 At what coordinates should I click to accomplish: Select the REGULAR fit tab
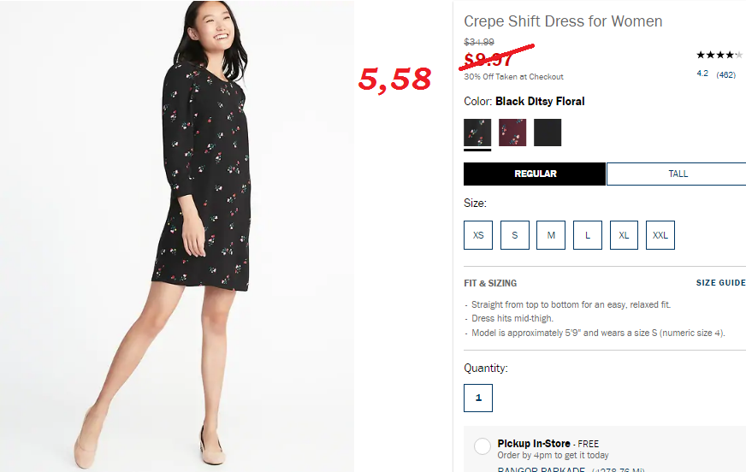pyautogui.click(x=535, y=174)
